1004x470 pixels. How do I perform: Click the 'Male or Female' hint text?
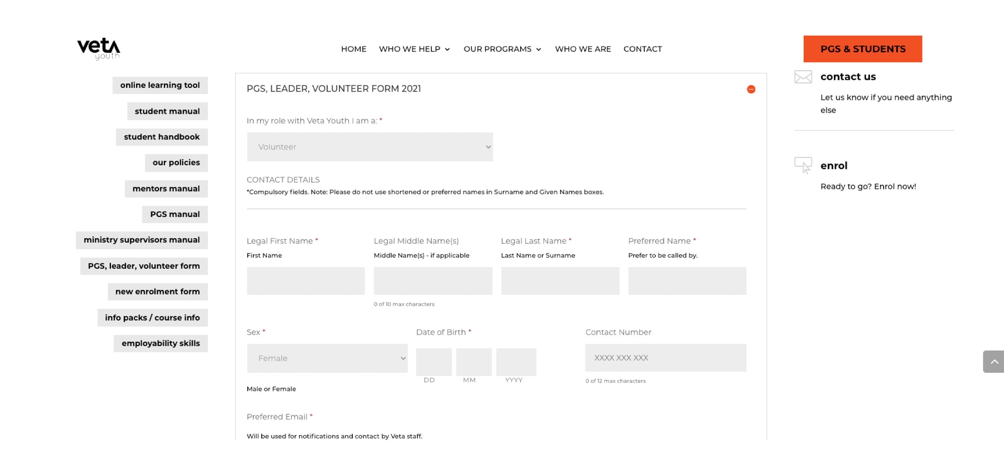click(271, 389)
